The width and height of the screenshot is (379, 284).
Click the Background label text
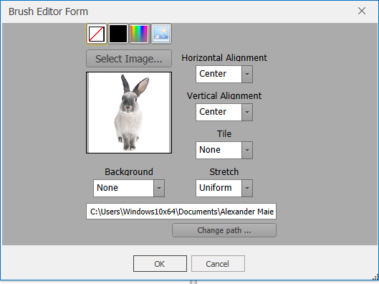coord(129,171)
